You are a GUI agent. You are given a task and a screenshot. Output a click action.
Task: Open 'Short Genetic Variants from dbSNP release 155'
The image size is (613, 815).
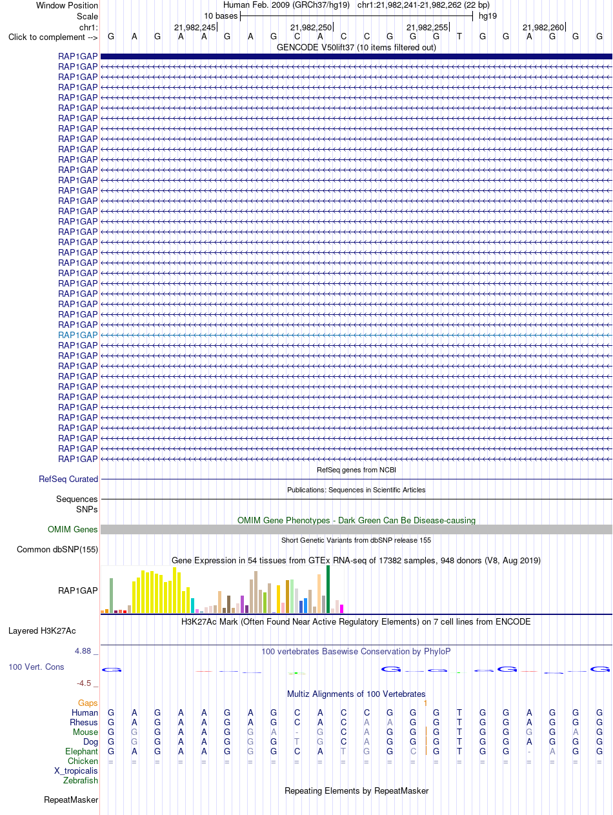pyautogui.click(x=356, y=540)
